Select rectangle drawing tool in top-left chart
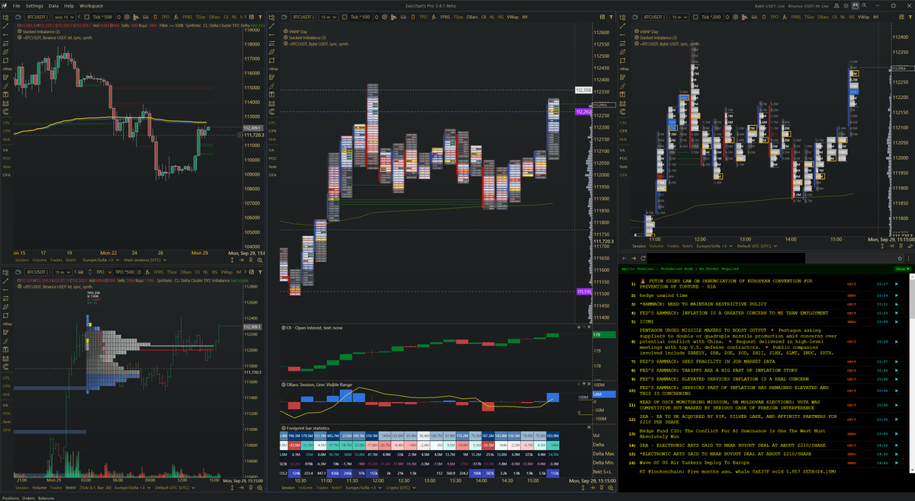The width and height of the screenshot is (915, 501). click(5, 61)
